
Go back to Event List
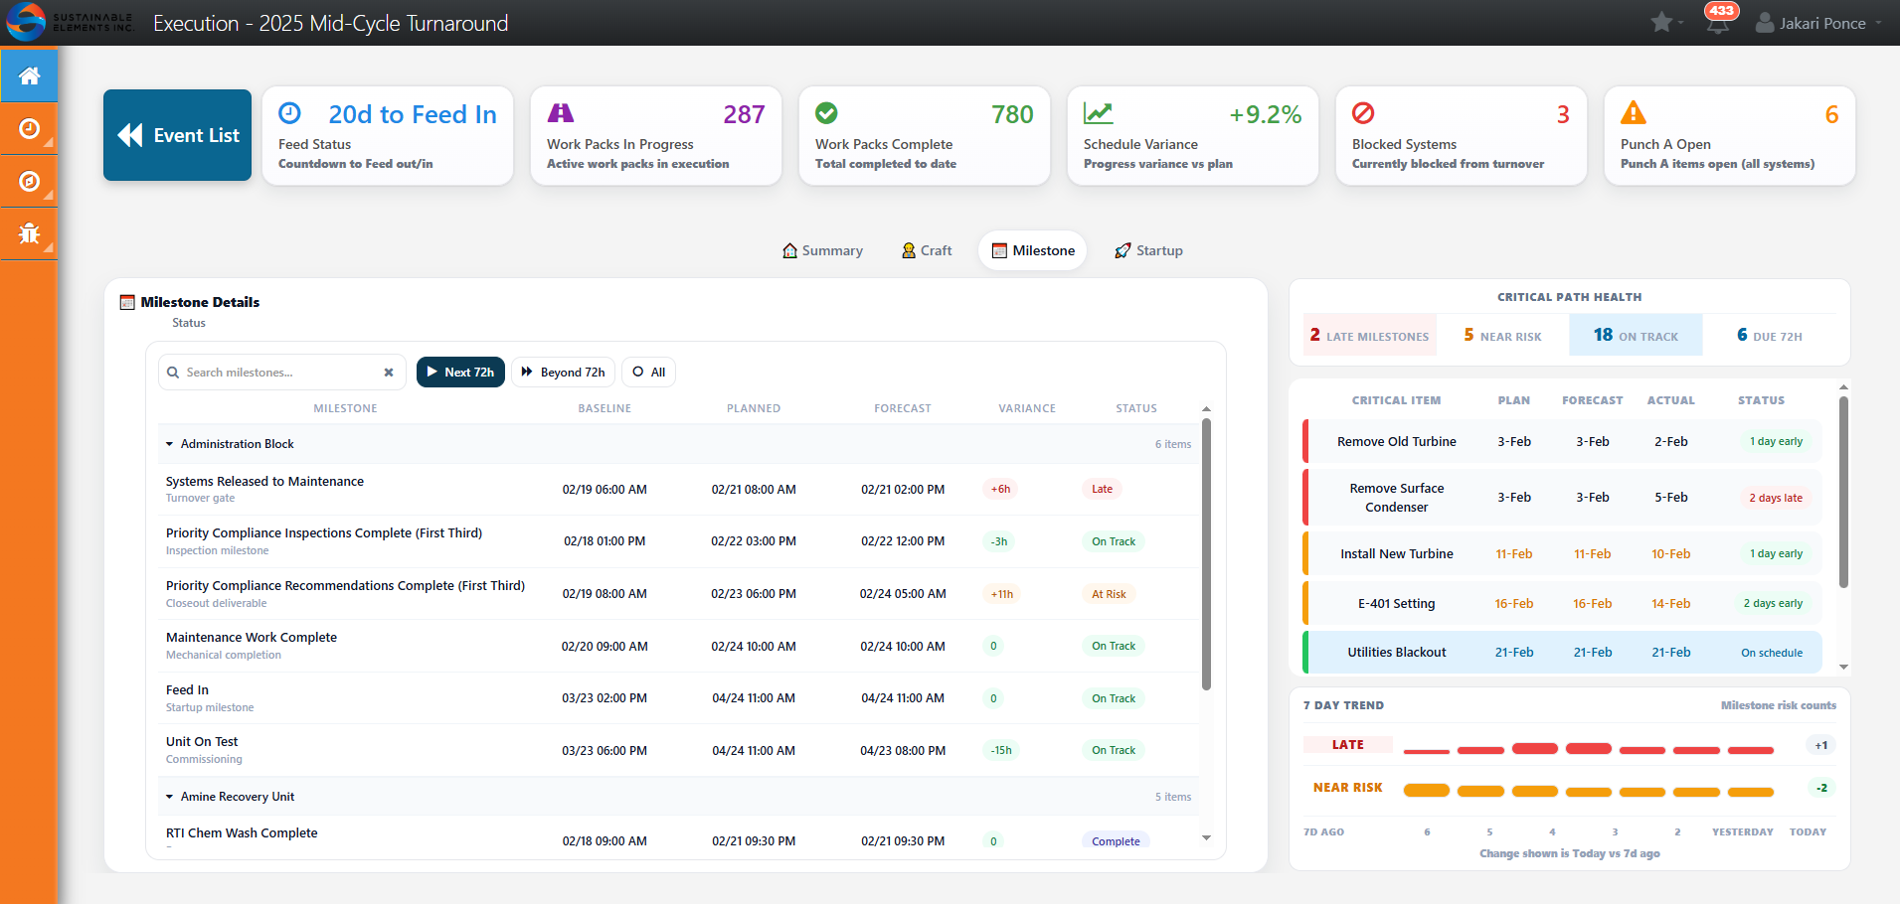click(x=178, y=135)
